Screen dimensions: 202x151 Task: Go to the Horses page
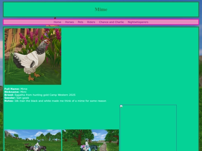70,22
